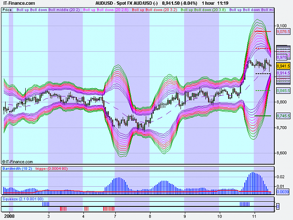Click the 8,976 purple price tag

point(282,57)
